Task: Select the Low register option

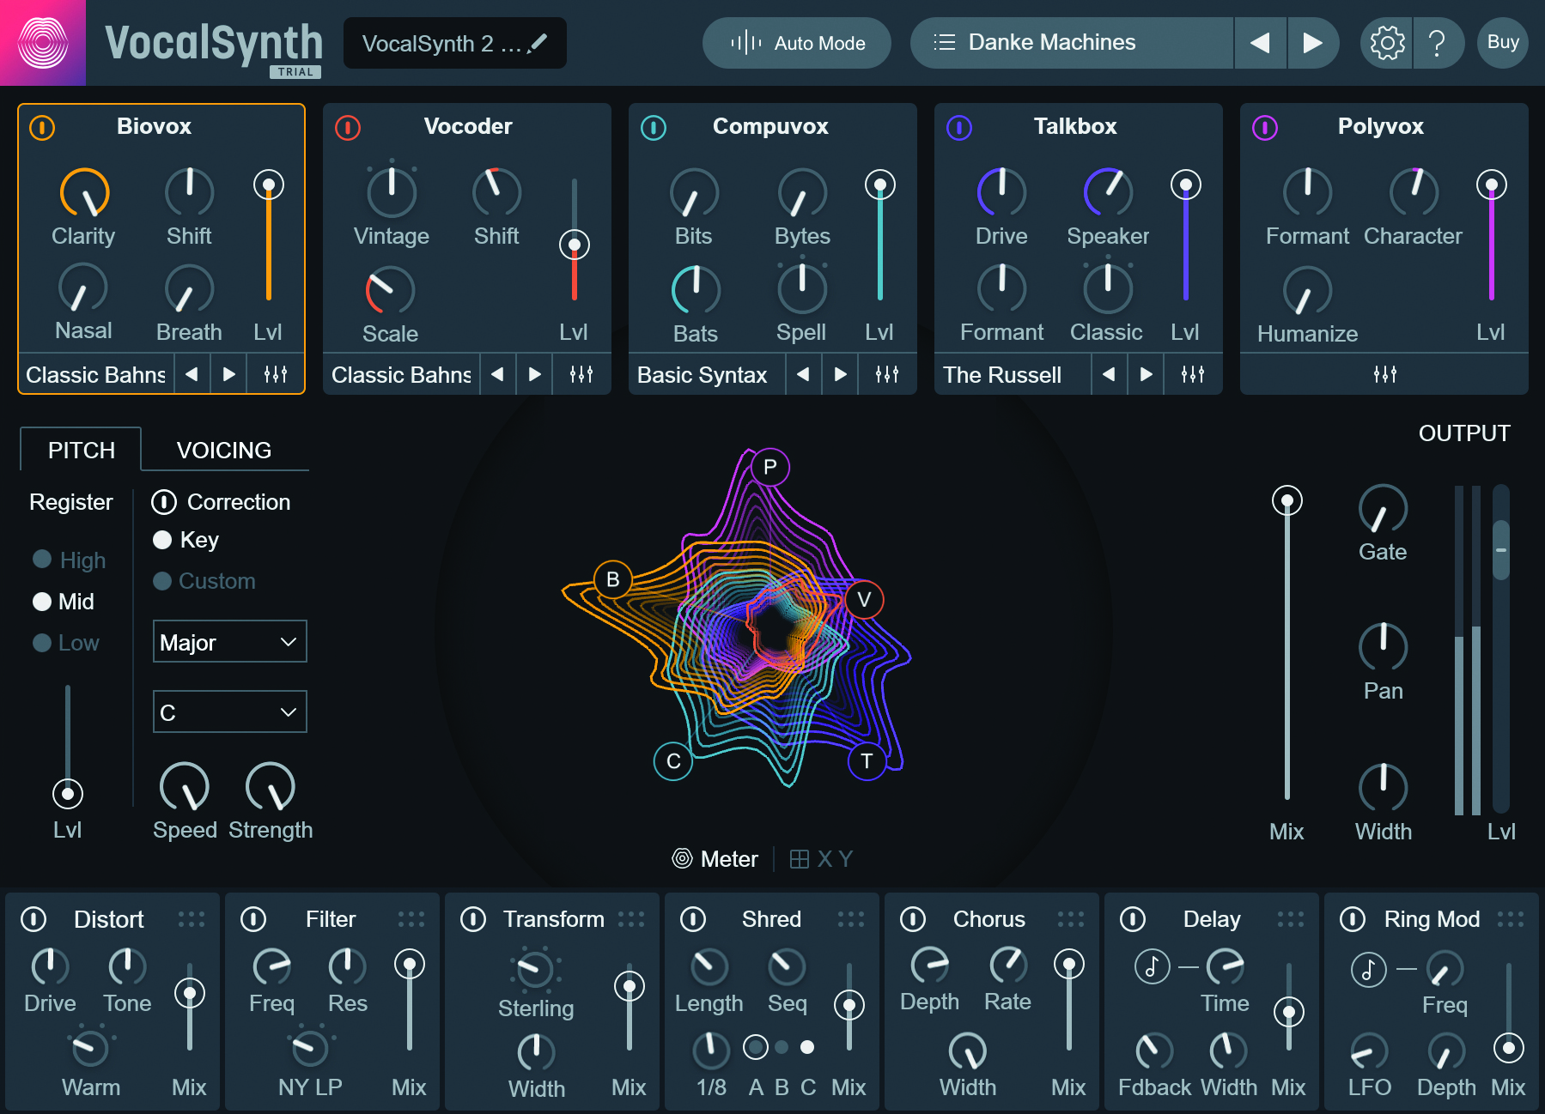Action: pos(66,643)
